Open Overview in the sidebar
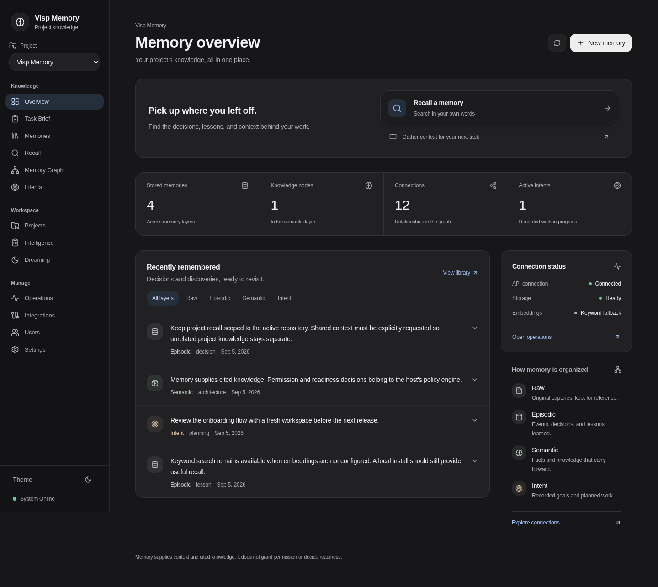The width and height of the screenshot is (658, 587). (x=54, y=101)
